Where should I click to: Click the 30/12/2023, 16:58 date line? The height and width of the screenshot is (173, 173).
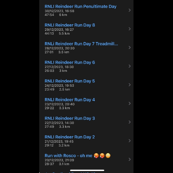click(59, 11)
